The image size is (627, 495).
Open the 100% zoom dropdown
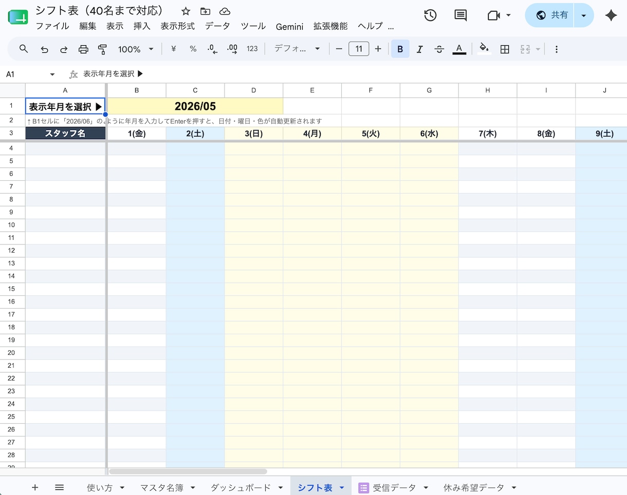point(136,49)
